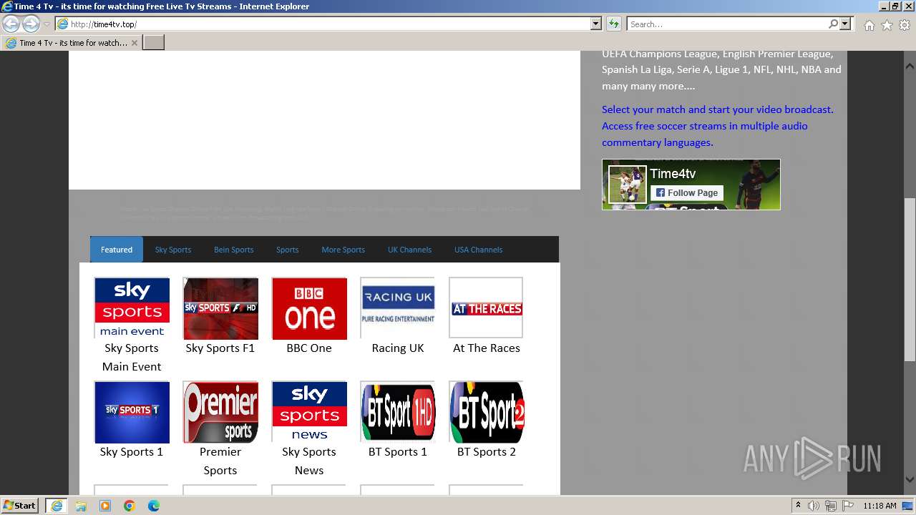Click the Search box in the toolbar
The width and height of the screenshot is (916, 515).
coord(726,24)
